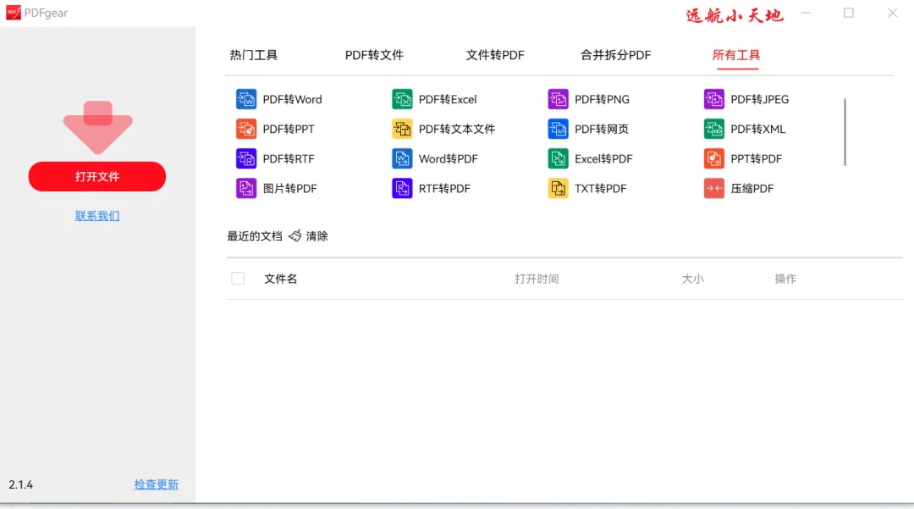Screen dimensions: 914x509
Task: Click the PDFgear logo in title bar
Action: click(x=14, y=13)
